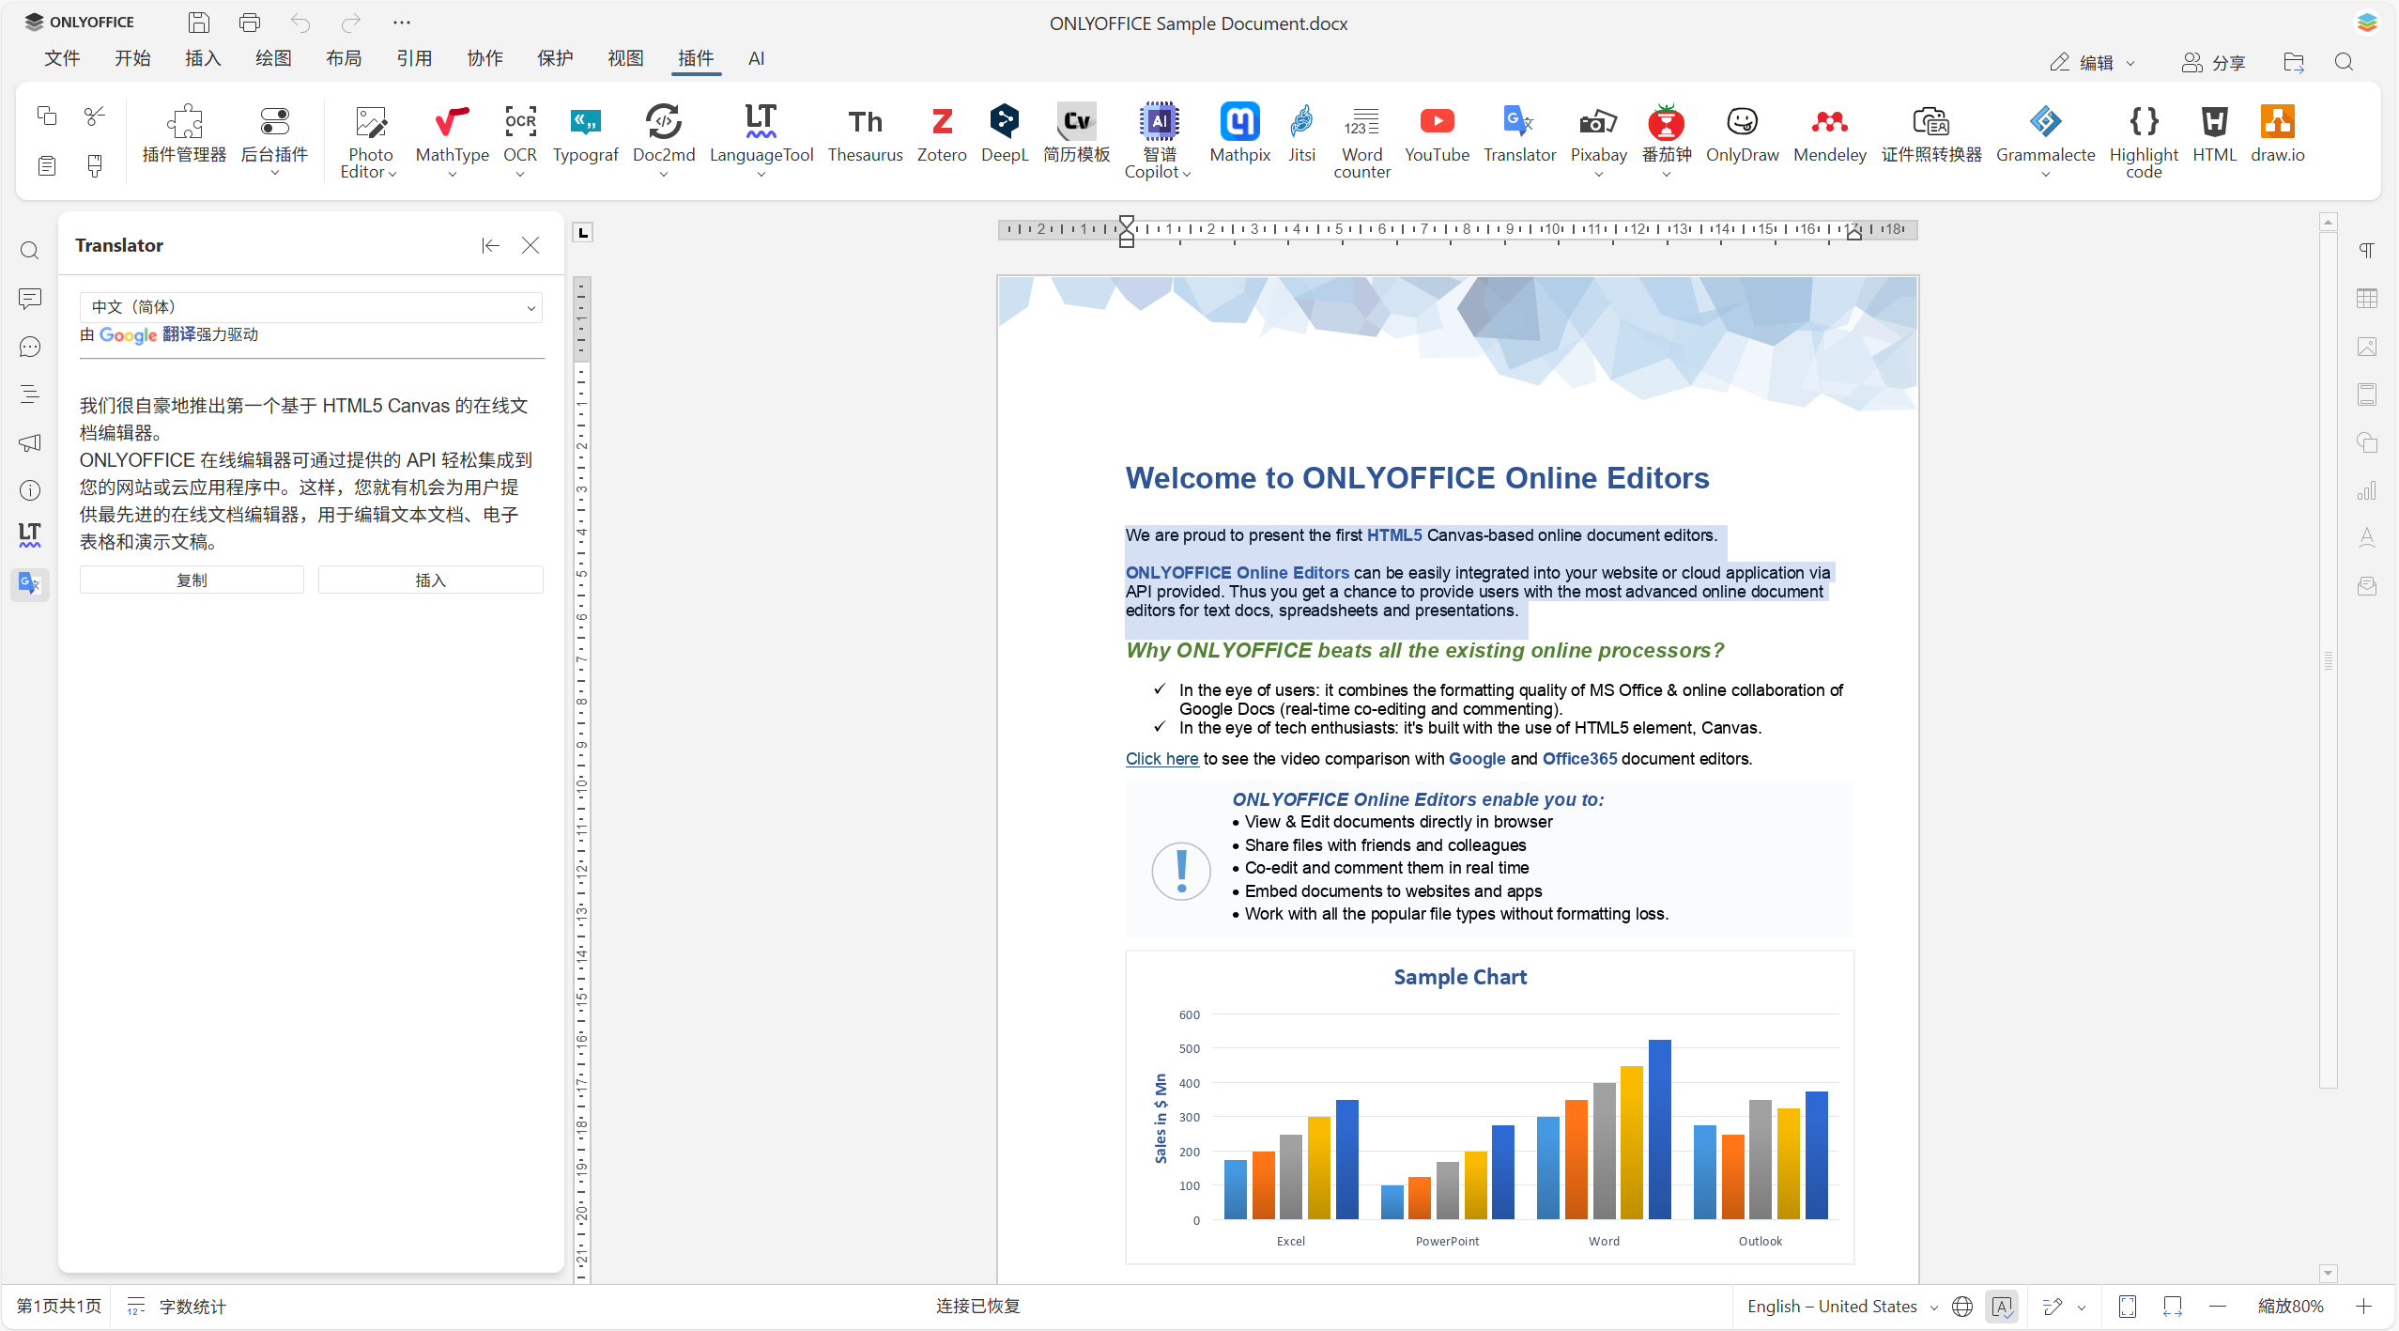The height and width of the screenshot is (1331, 2399).
Task: Open the Highlight code plugin
Action: click(2144, 141)
